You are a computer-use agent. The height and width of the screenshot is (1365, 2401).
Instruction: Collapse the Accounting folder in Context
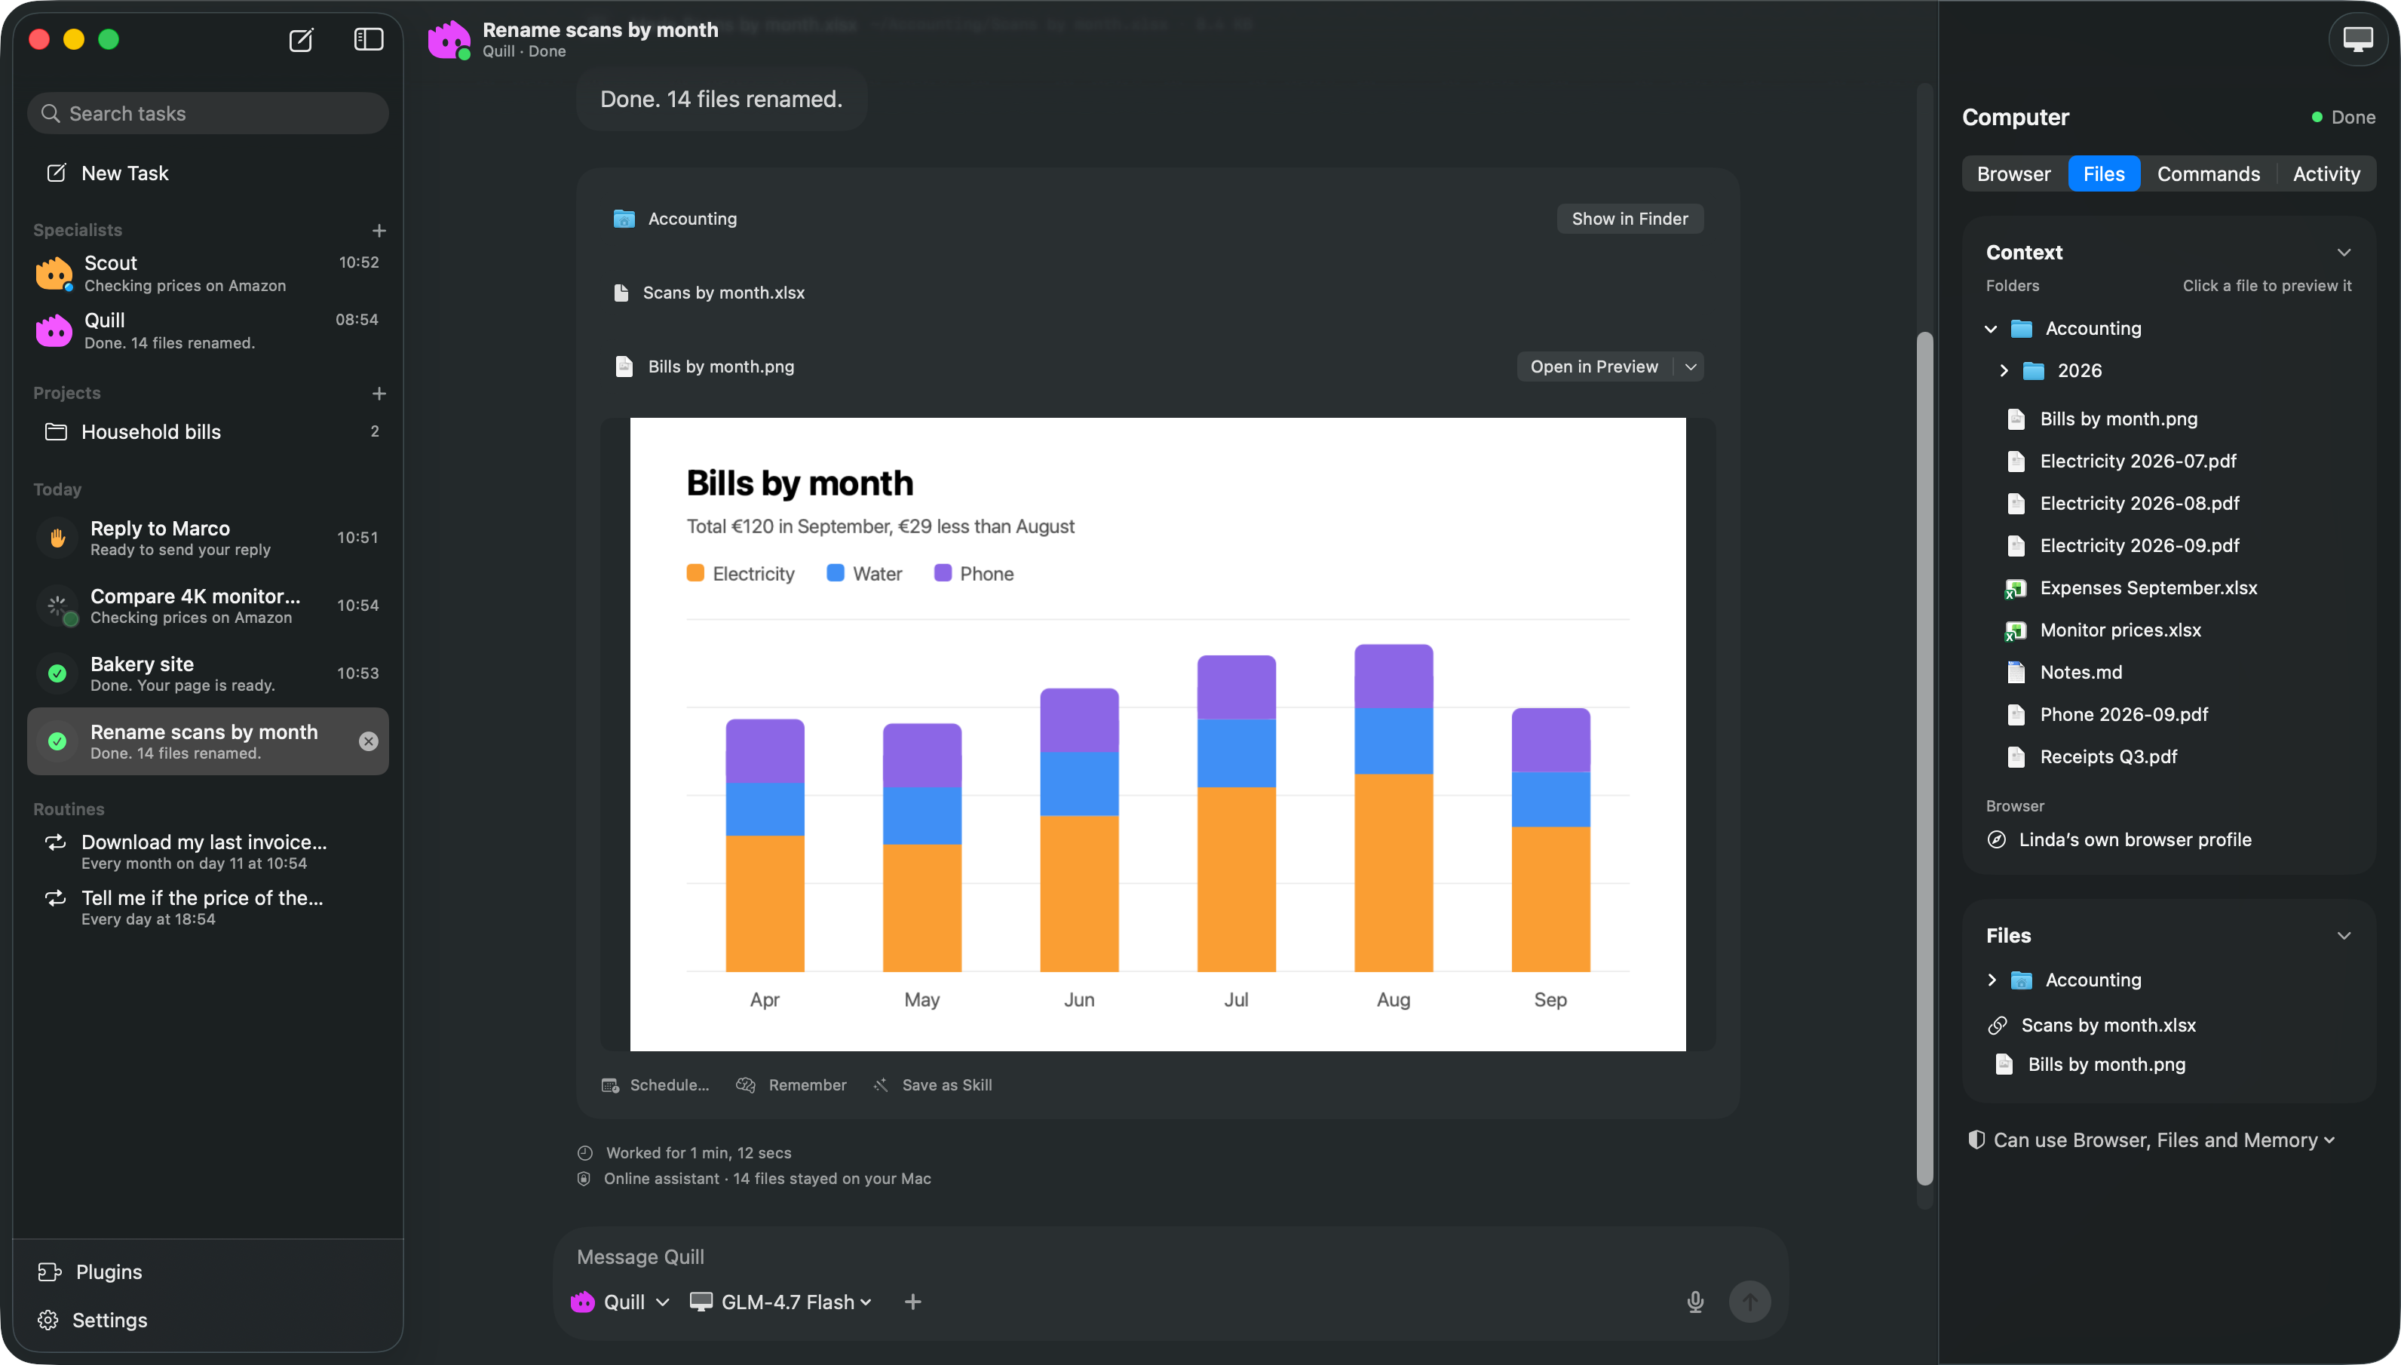click(x=1991, y=329)
